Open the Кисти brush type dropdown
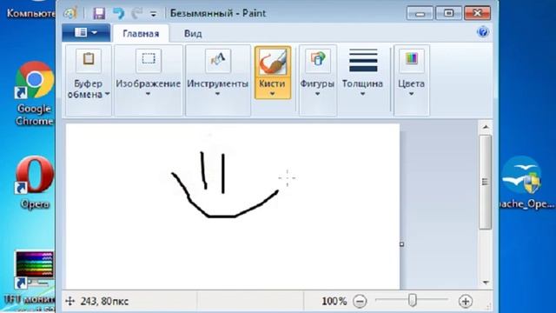This screenshot has width=556, height=313. point(272,94)
